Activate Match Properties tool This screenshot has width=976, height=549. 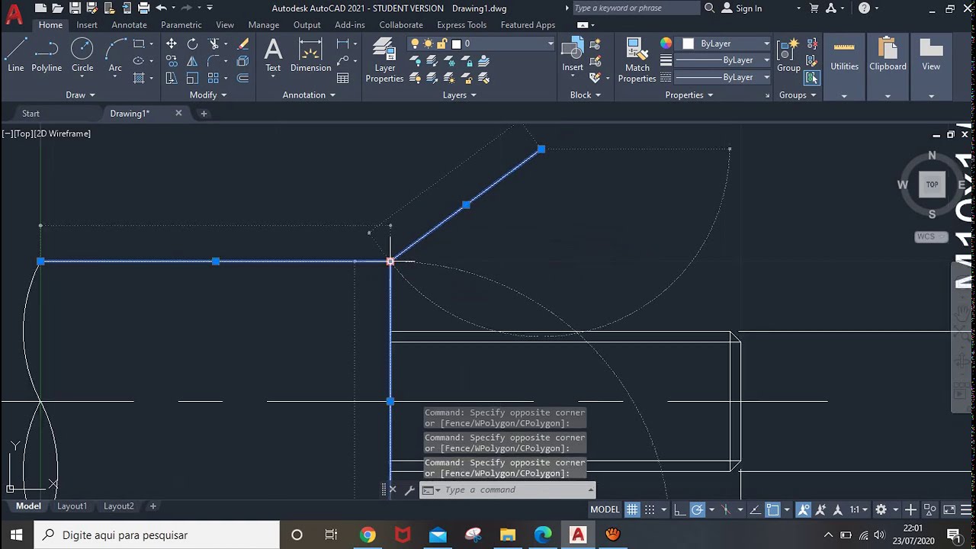tap(637, 60)
